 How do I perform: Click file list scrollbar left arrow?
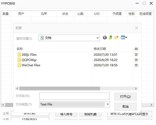coord(17,88)
